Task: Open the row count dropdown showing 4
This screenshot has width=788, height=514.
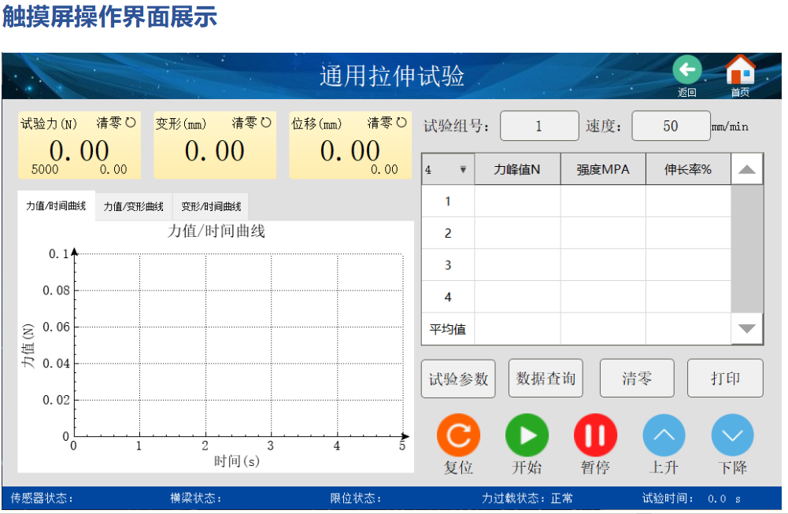Action: pos(447,169)
